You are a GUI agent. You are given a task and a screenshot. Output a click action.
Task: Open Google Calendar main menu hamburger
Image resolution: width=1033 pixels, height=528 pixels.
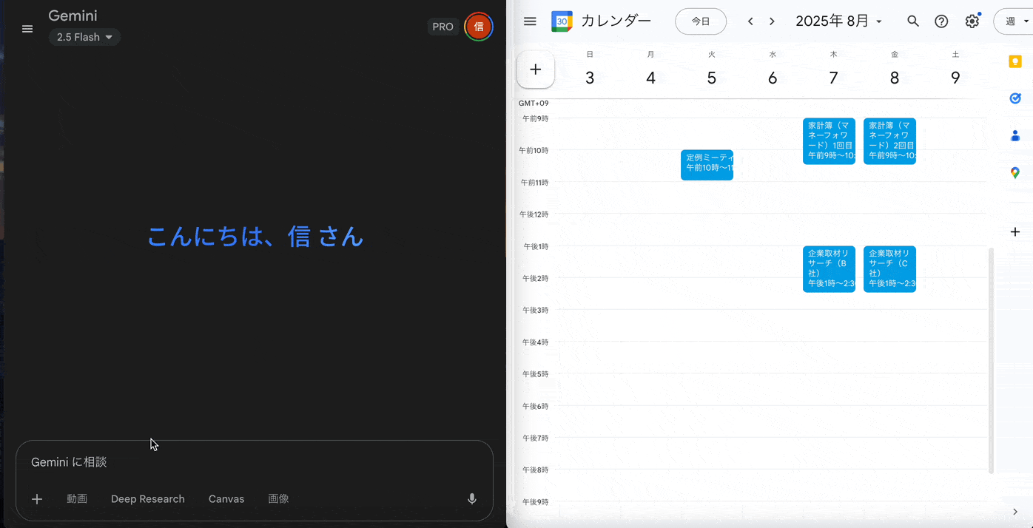pos(530,21)
